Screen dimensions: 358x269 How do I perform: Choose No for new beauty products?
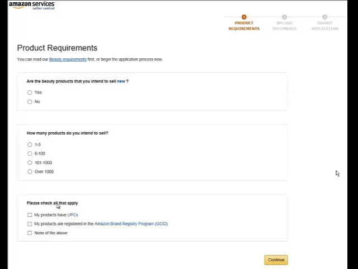coord(30,101)
